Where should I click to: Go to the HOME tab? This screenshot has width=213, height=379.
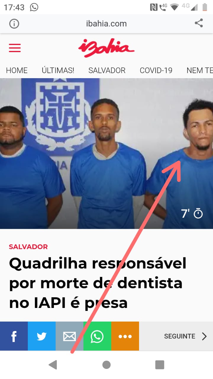(x=17, y=70)
